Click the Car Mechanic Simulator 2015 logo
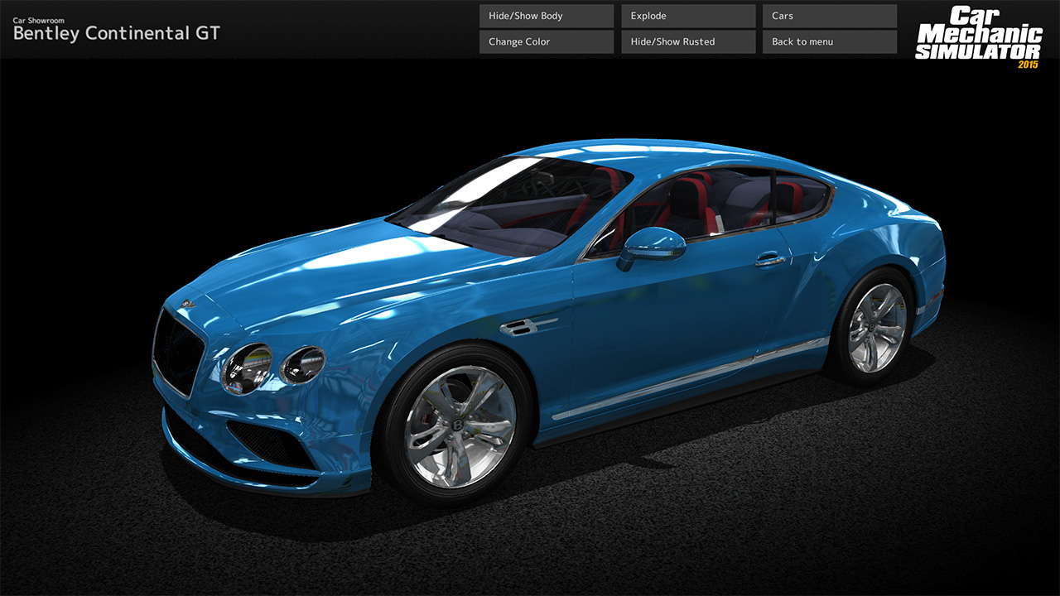The height and width of the screenshot is (596, 1060). [978, 38]
